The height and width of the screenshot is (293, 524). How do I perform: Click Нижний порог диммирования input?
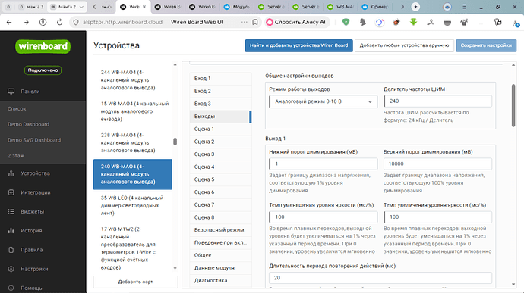pyautogui.click(x=324, y=164)
